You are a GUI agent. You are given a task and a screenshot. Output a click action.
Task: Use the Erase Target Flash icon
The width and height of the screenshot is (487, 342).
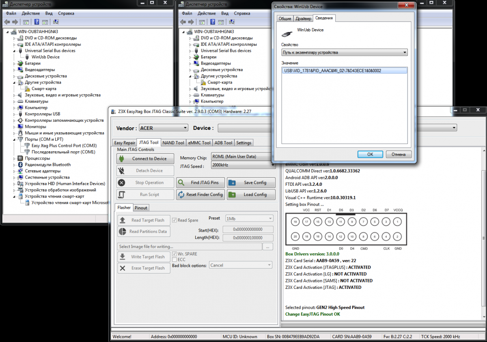144,268
